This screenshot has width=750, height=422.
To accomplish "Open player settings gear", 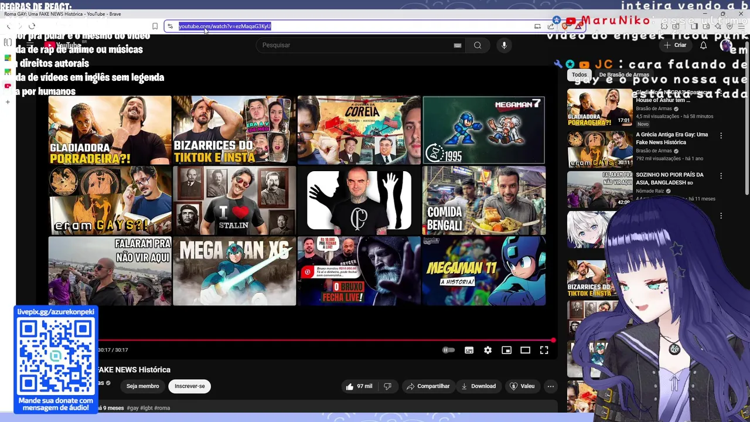I will pyautogui.click(x=487, y=350).
